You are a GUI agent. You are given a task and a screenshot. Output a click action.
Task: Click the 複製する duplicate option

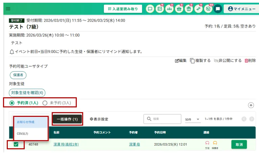tap(201, 61)
